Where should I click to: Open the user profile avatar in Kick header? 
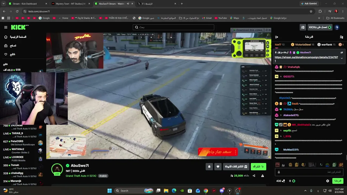(x=337, y=27)
